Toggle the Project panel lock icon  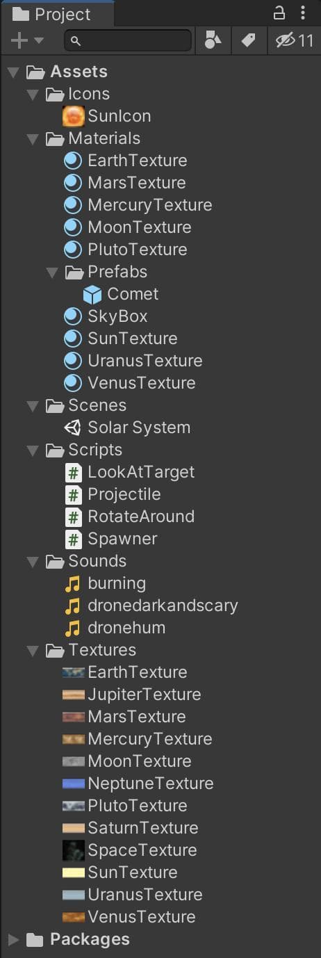[279, 13]
